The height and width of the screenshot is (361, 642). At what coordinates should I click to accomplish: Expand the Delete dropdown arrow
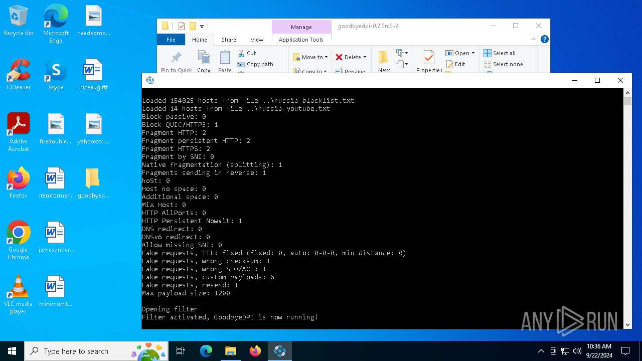(365, 57)
